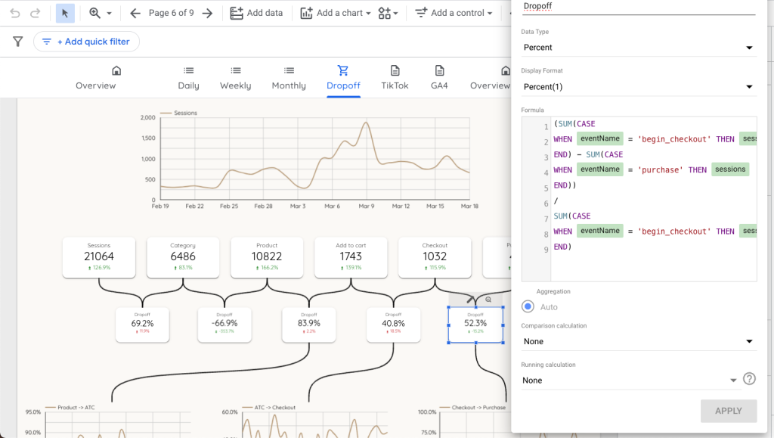Open the Comparison calculation dropdown
The image size is (774, 438).
tap(638, 341)
